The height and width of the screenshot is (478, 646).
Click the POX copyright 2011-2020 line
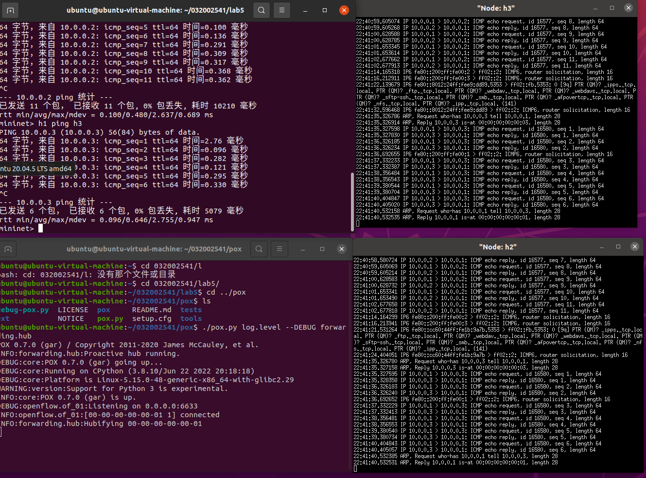(130, 345)
